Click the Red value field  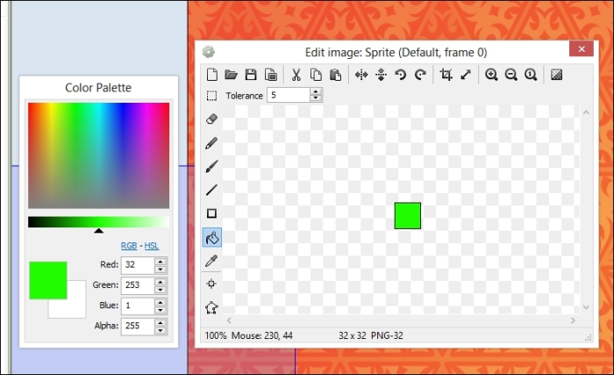138,264
